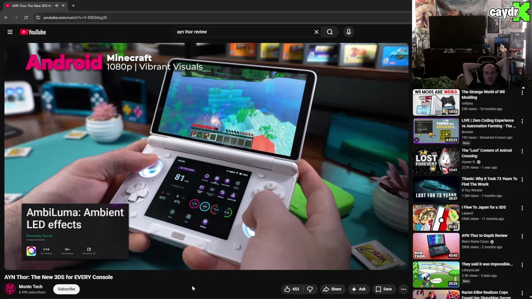Mute the tab via speaker icon
532x299 pixels.
tap(57, 6)
